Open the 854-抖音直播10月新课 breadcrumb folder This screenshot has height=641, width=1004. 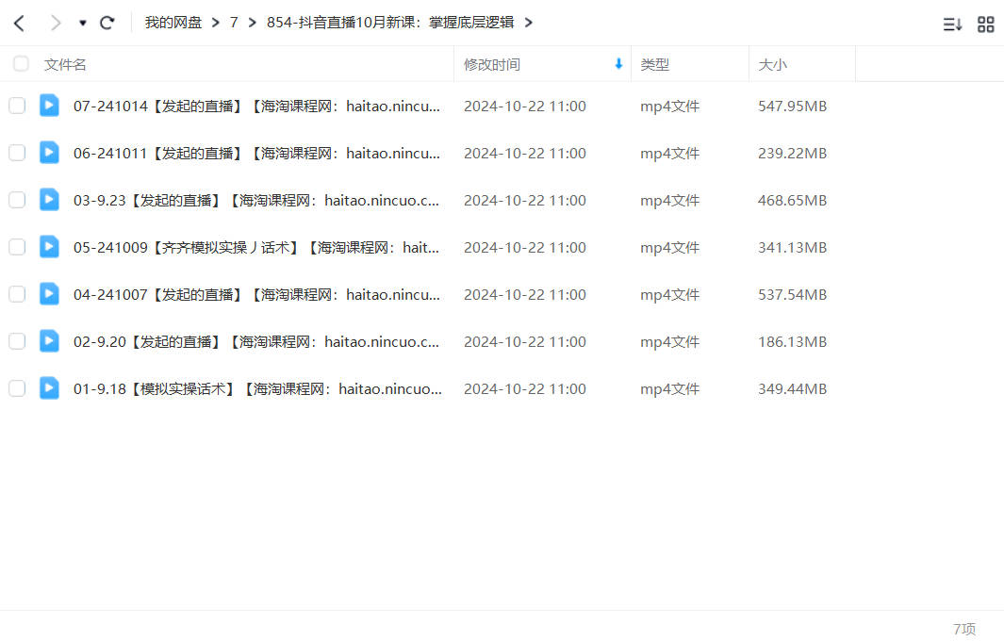pyautogui.click(x=390, y=23)
